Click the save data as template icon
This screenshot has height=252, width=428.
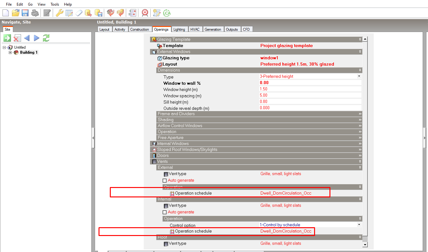click(99, 13)
